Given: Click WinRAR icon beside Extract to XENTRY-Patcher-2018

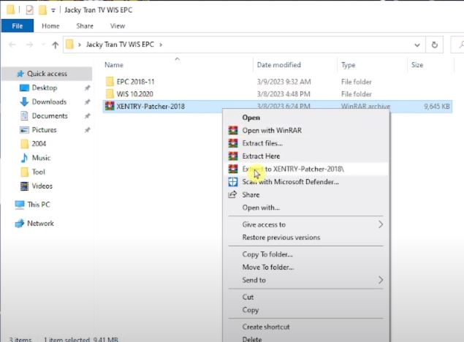Looking at the screenshot, I should click(233, 169).
